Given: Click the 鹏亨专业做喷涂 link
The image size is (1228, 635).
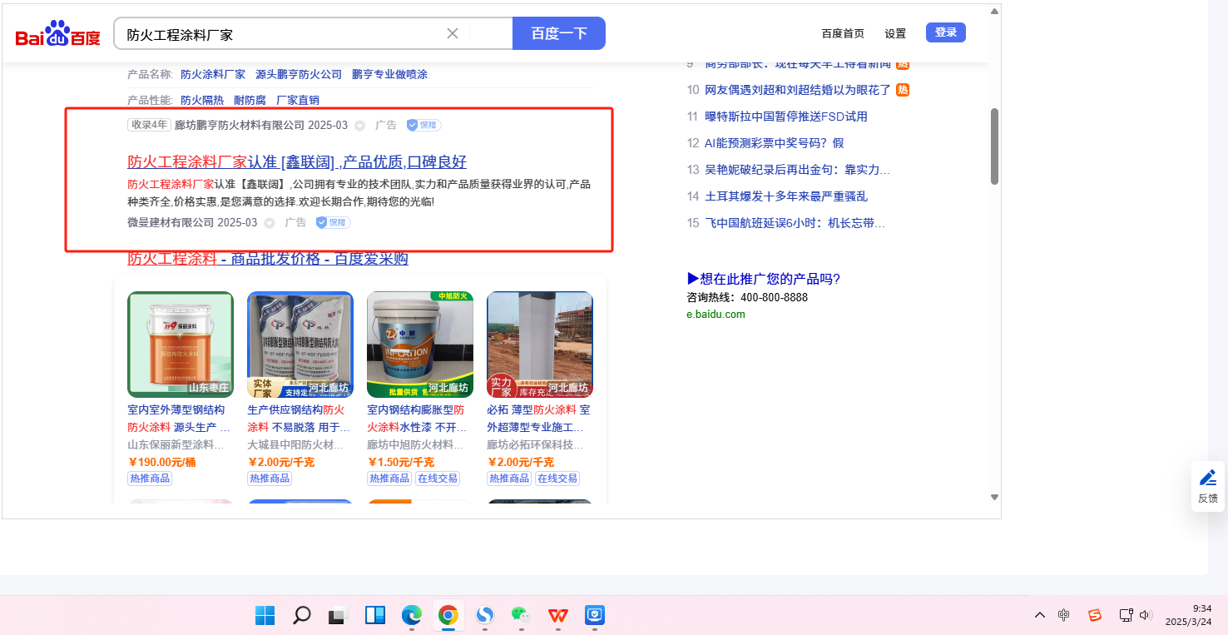Looking at the screenshot, I should coord(389,74).
